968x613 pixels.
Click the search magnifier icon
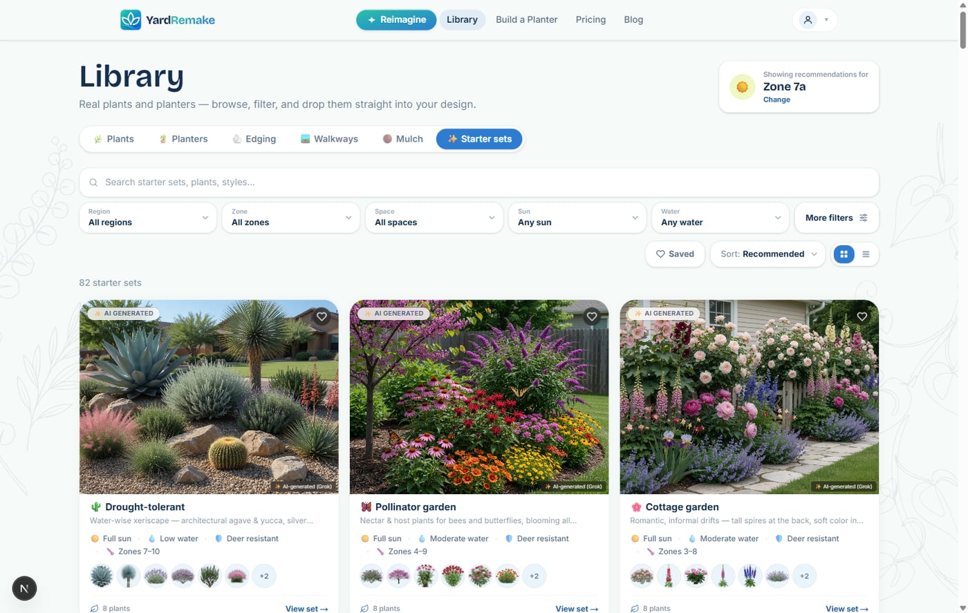(93, 182)
